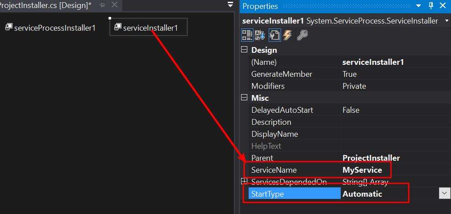Show Events lightning bolt list
Screen dimensions: 451x214
point(287,35)
